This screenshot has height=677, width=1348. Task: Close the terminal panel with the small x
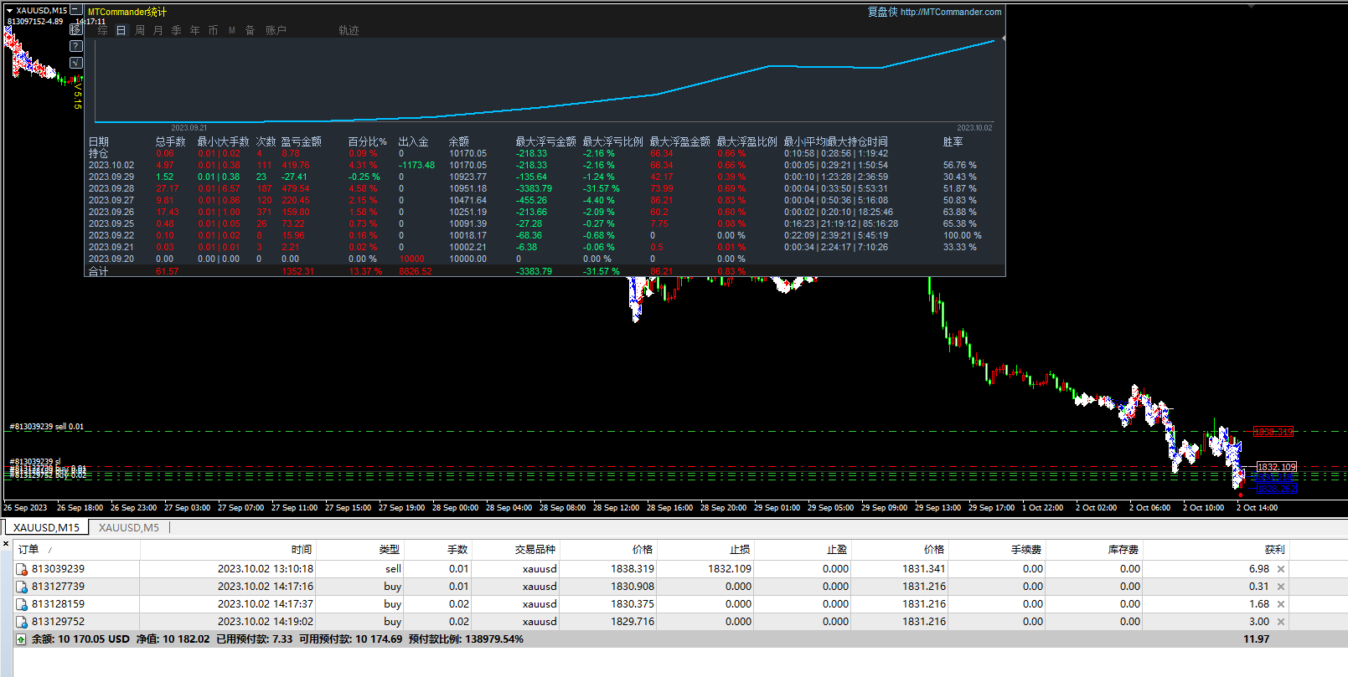click(x=6, y=544)
